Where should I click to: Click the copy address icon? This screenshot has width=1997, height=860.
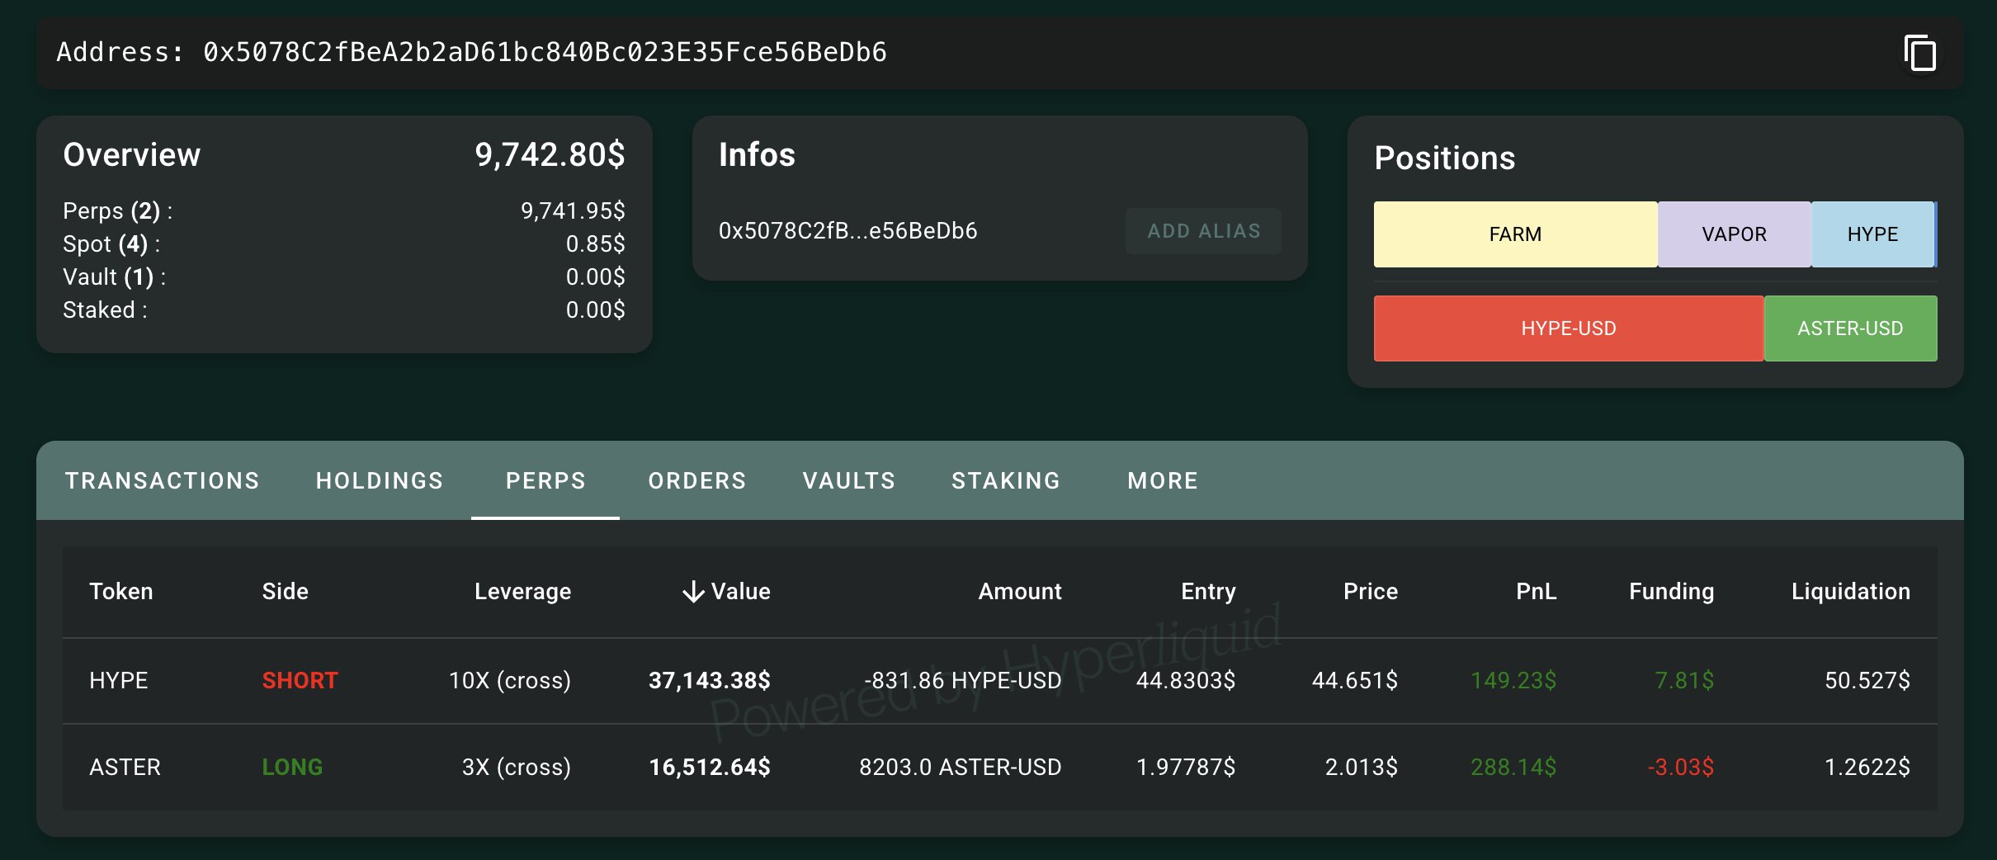point(1920,54)
